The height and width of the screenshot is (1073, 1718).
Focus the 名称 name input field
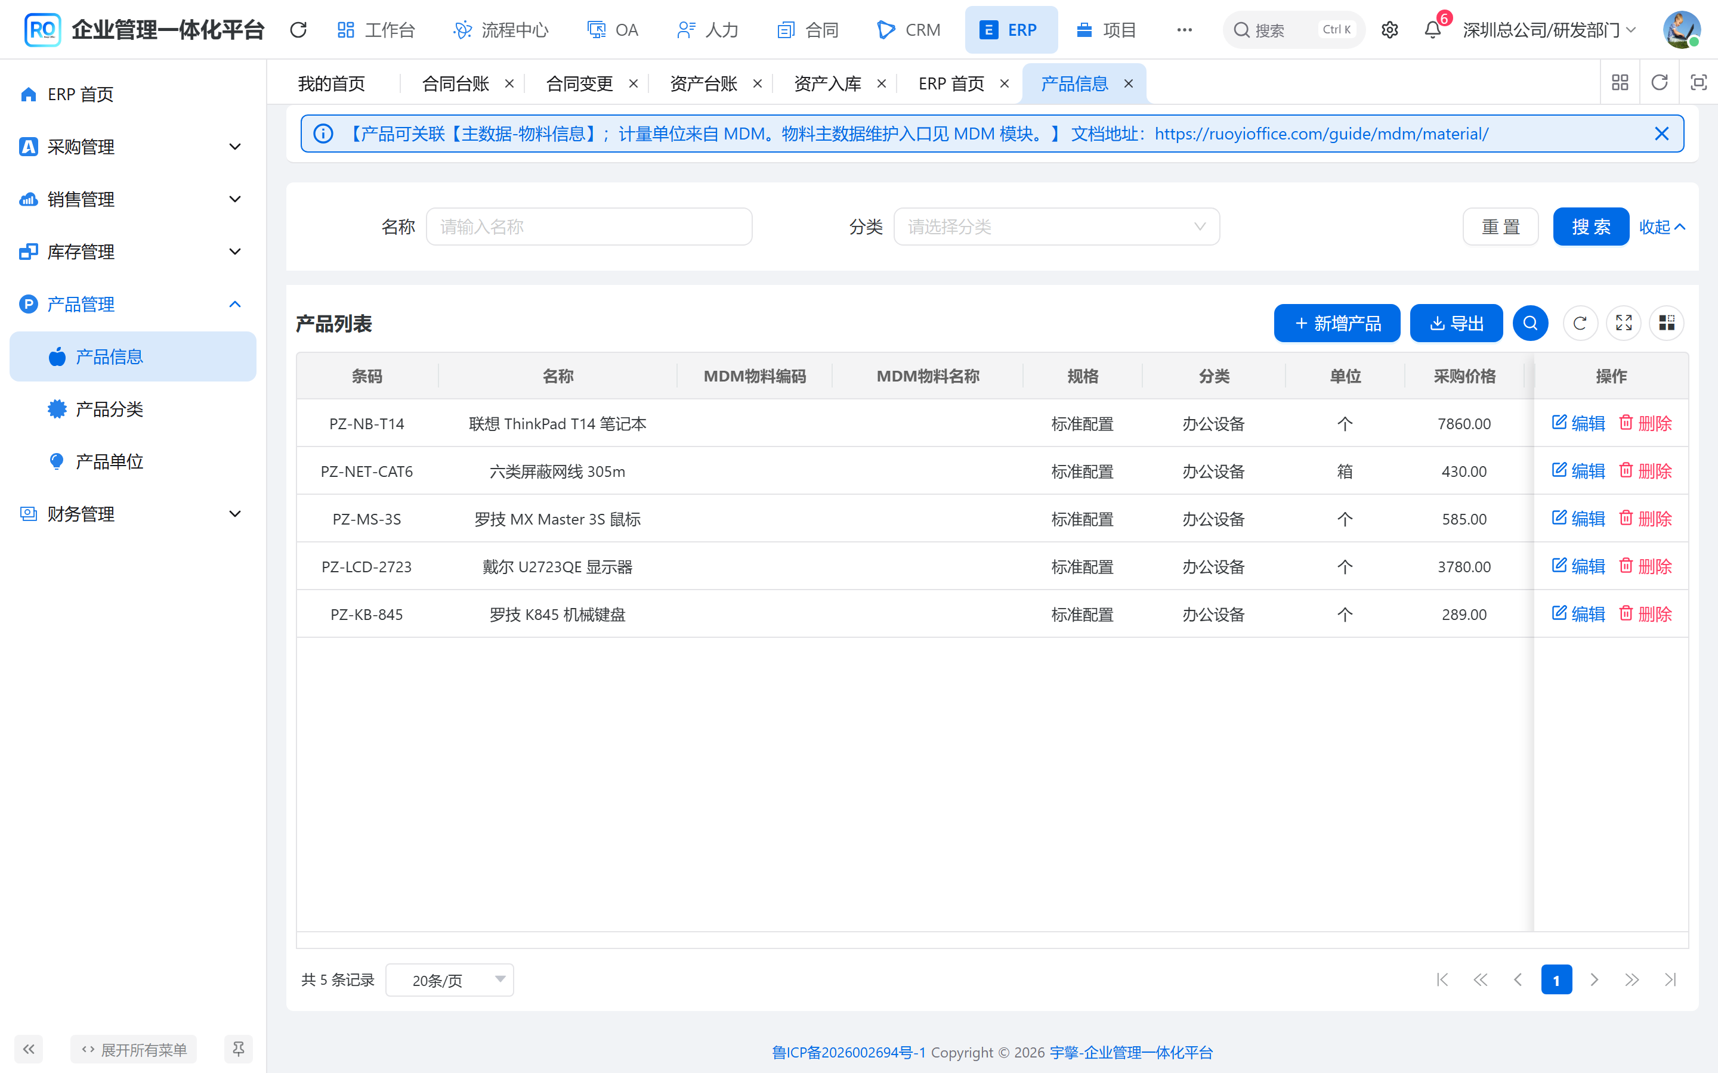pyautogui.click(x=589, y=227)
